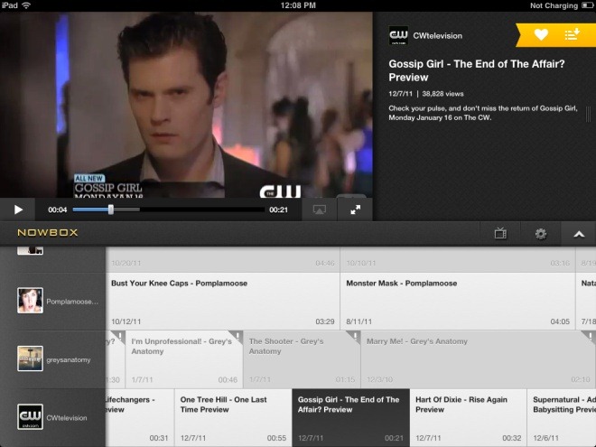This screenshot has height=447, width=596.
Task: Tap the battery icon in status bar
Action: pyautogui.click(x=587, y=5)
